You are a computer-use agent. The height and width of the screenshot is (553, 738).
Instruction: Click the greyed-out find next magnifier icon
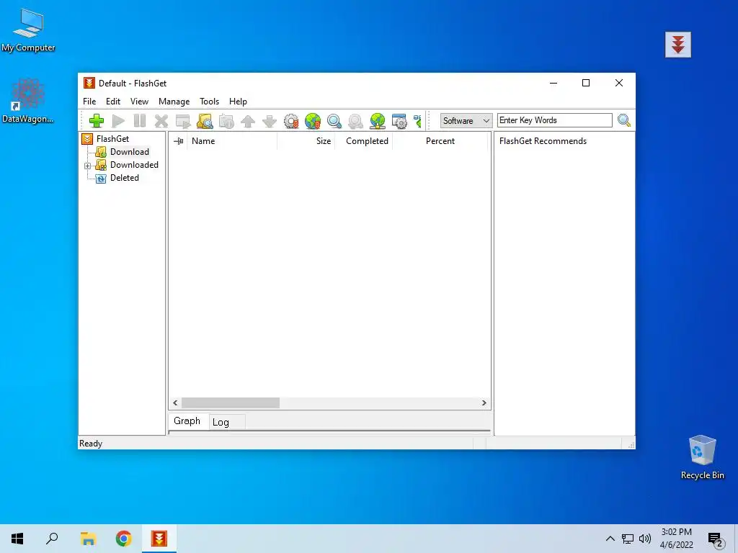coord(356,121)
